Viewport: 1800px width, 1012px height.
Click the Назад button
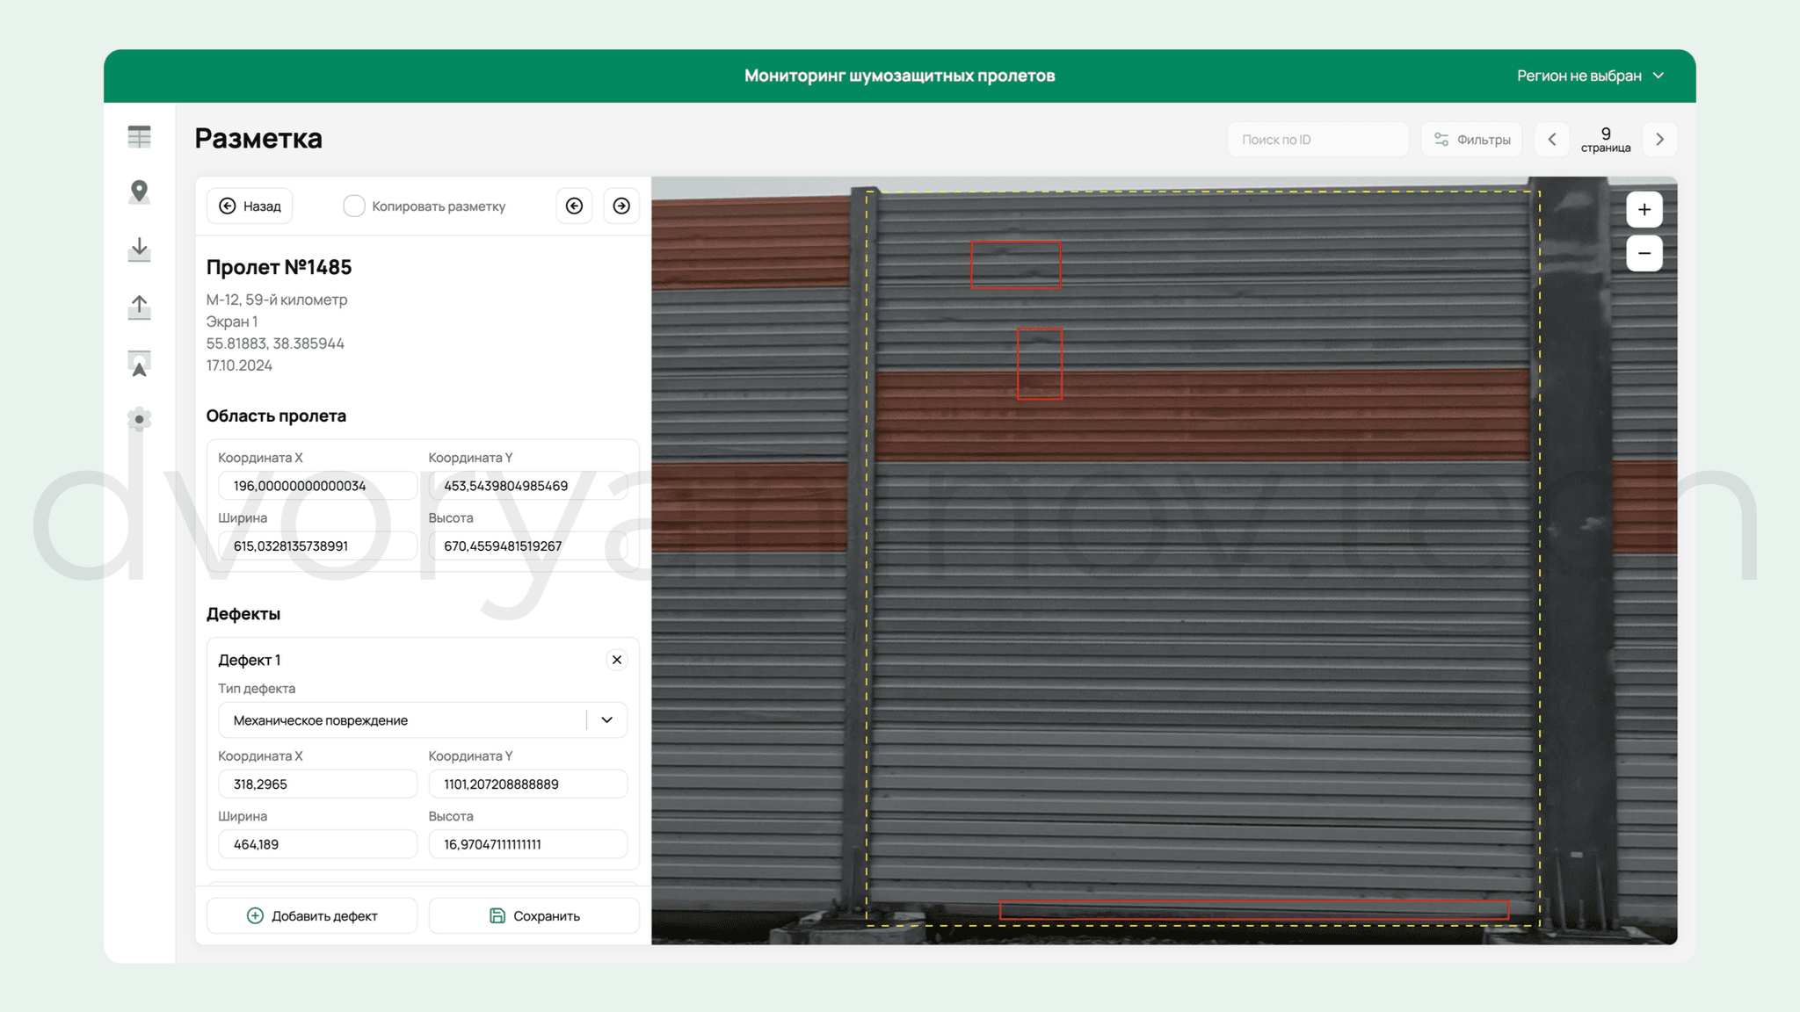tap(250, 206)
